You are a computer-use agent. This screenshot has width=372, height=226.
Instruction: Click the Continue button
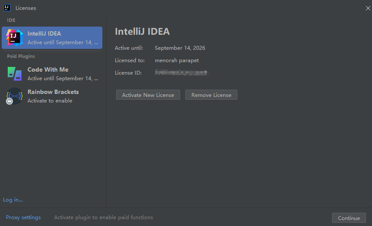point(349,218)
